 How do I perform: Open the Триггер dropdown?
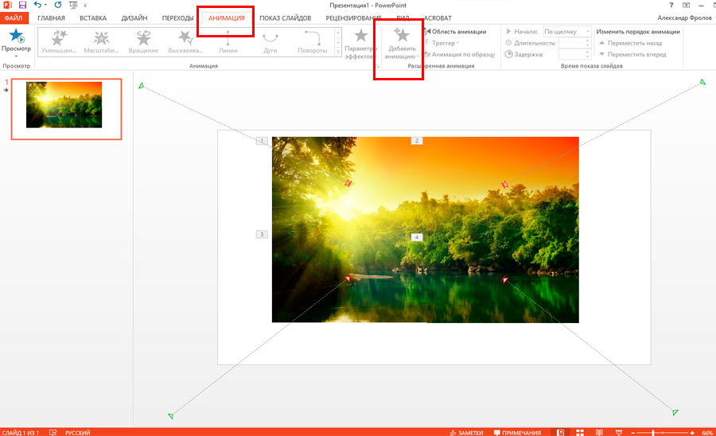pyautogui.click(x=442, y=43)
